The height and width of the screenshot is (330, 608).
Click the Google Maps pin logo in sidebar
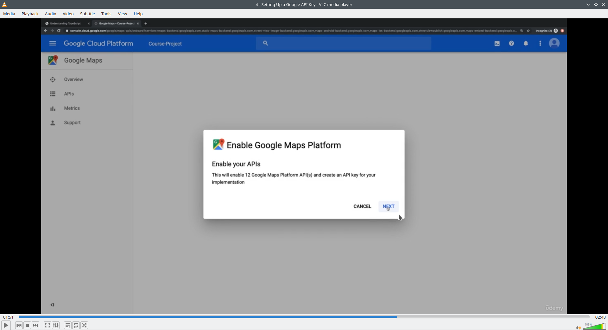tap(53, 60)
